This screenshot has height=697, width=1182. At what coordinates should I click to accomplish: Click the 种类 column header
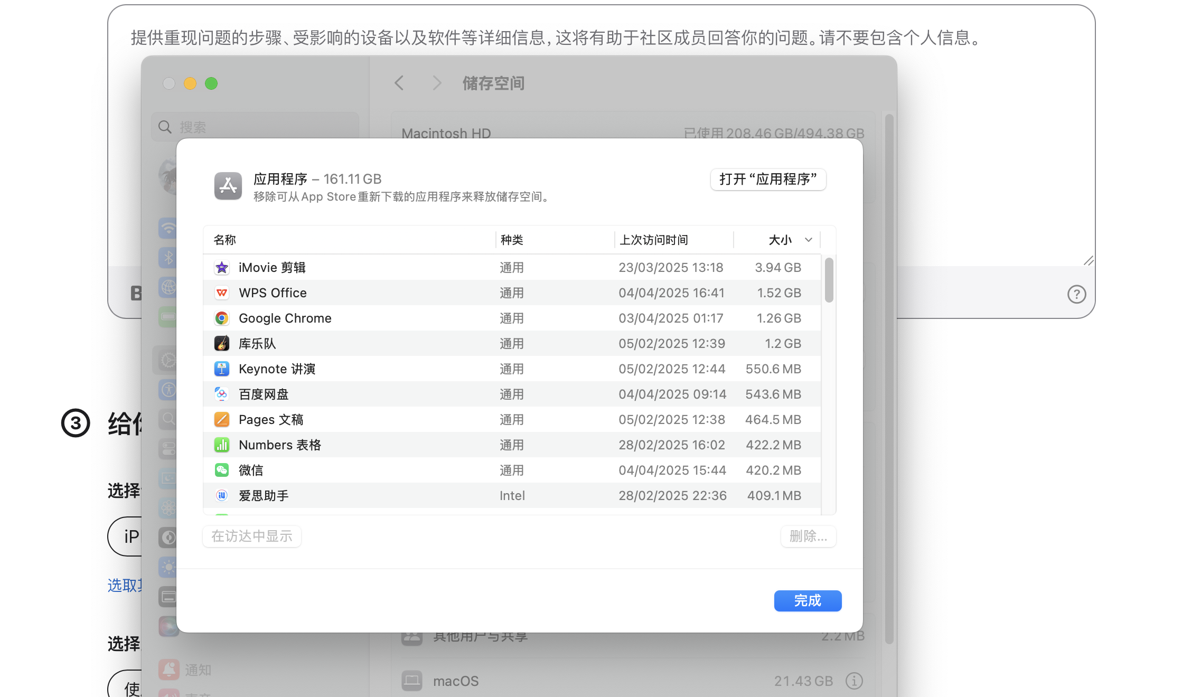[512, 240]
